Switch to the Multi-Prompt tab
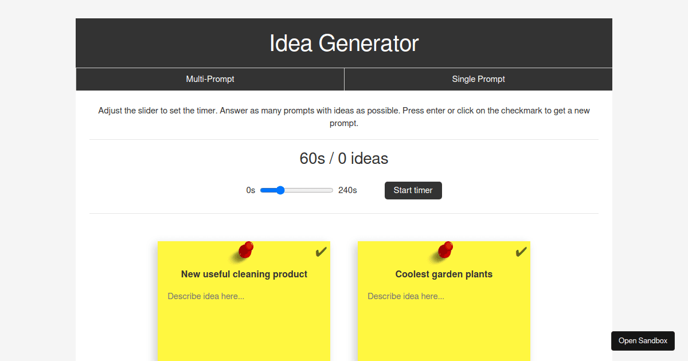This screenshot has height=361, width=688. coord(210,79)
